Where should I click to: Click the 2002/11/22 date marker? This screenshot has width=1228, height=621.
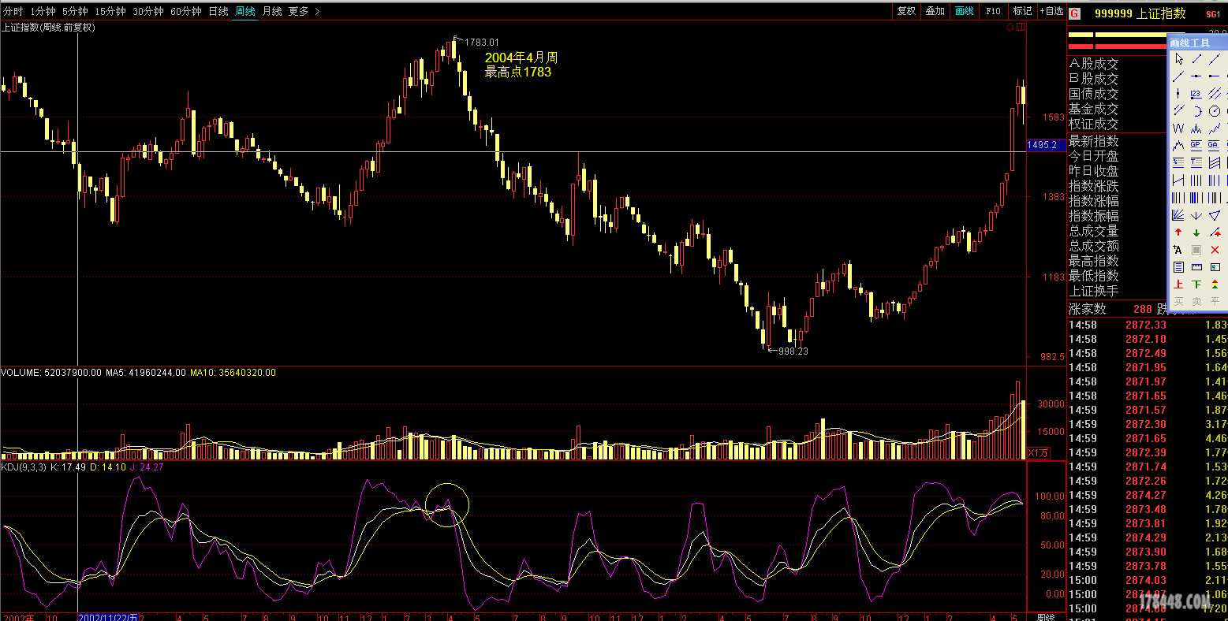(x=108, y=616)
